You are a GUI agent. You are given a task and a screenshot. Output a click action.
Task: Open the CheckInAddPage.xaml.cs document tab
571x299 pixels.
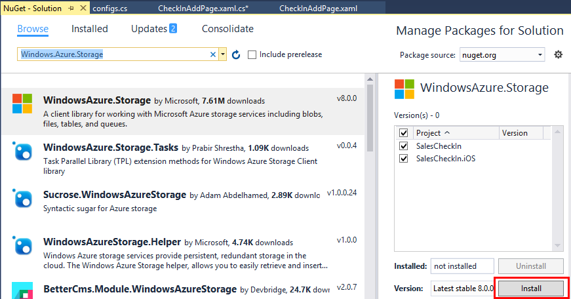(203, 9)
